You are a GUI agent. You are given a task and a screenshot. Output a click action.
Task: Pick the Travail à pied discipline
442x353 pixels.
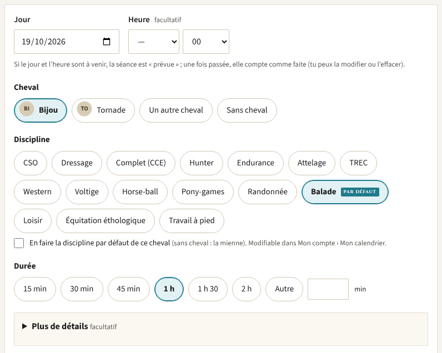click(192, 220)
